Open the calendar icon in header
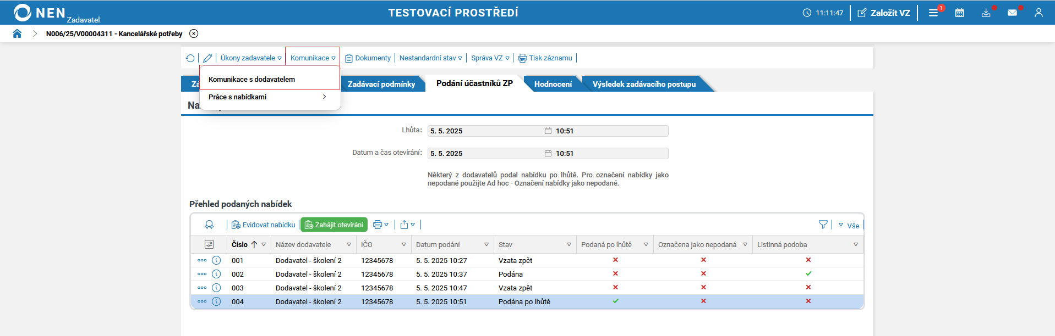This screenshot has width=1055, height=336. click(960, 13)
